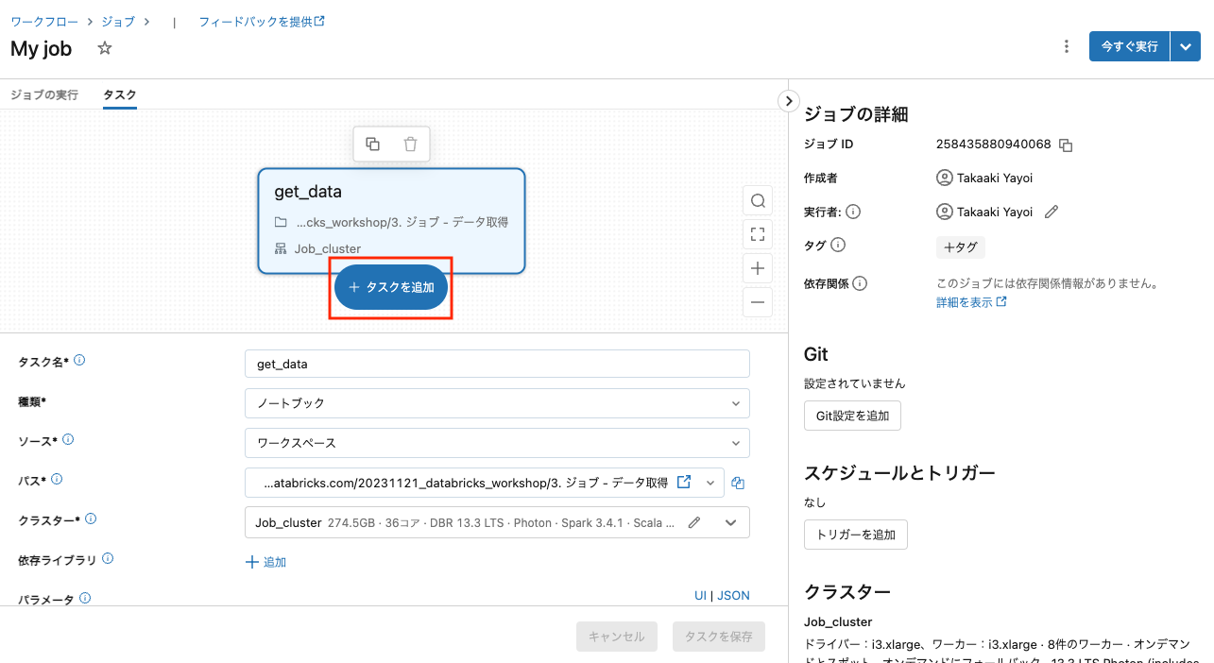Expand the 今すぐ実行 dropdown arrow
The width and height of the screenshot is (1214, 663).
coord(1186,45)
